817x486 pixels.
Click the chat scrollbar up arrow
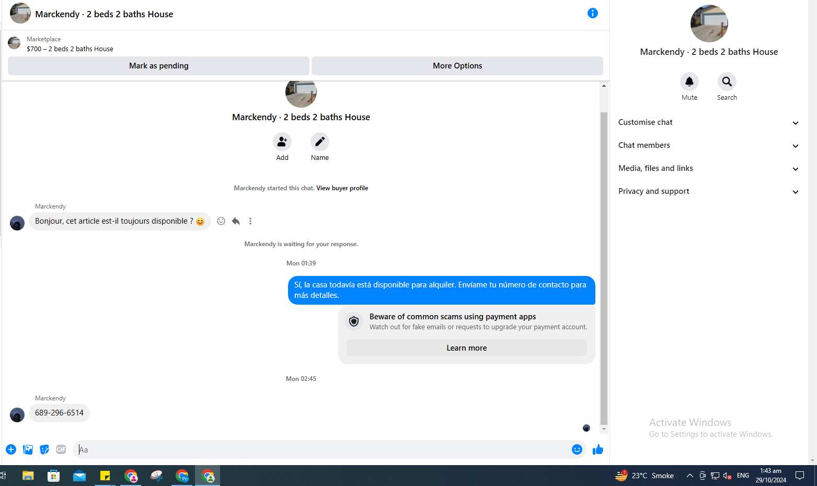point(604,86)
